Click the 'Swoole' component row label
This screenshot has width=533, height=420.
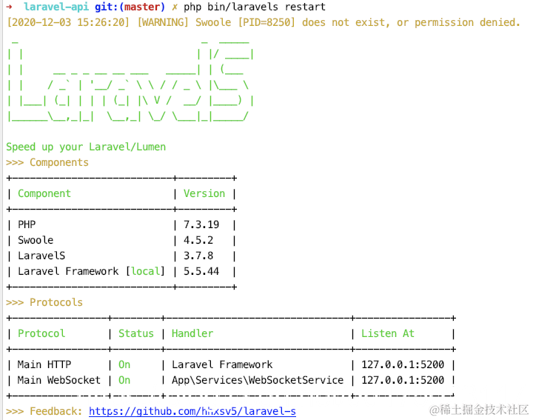(36, 240)
